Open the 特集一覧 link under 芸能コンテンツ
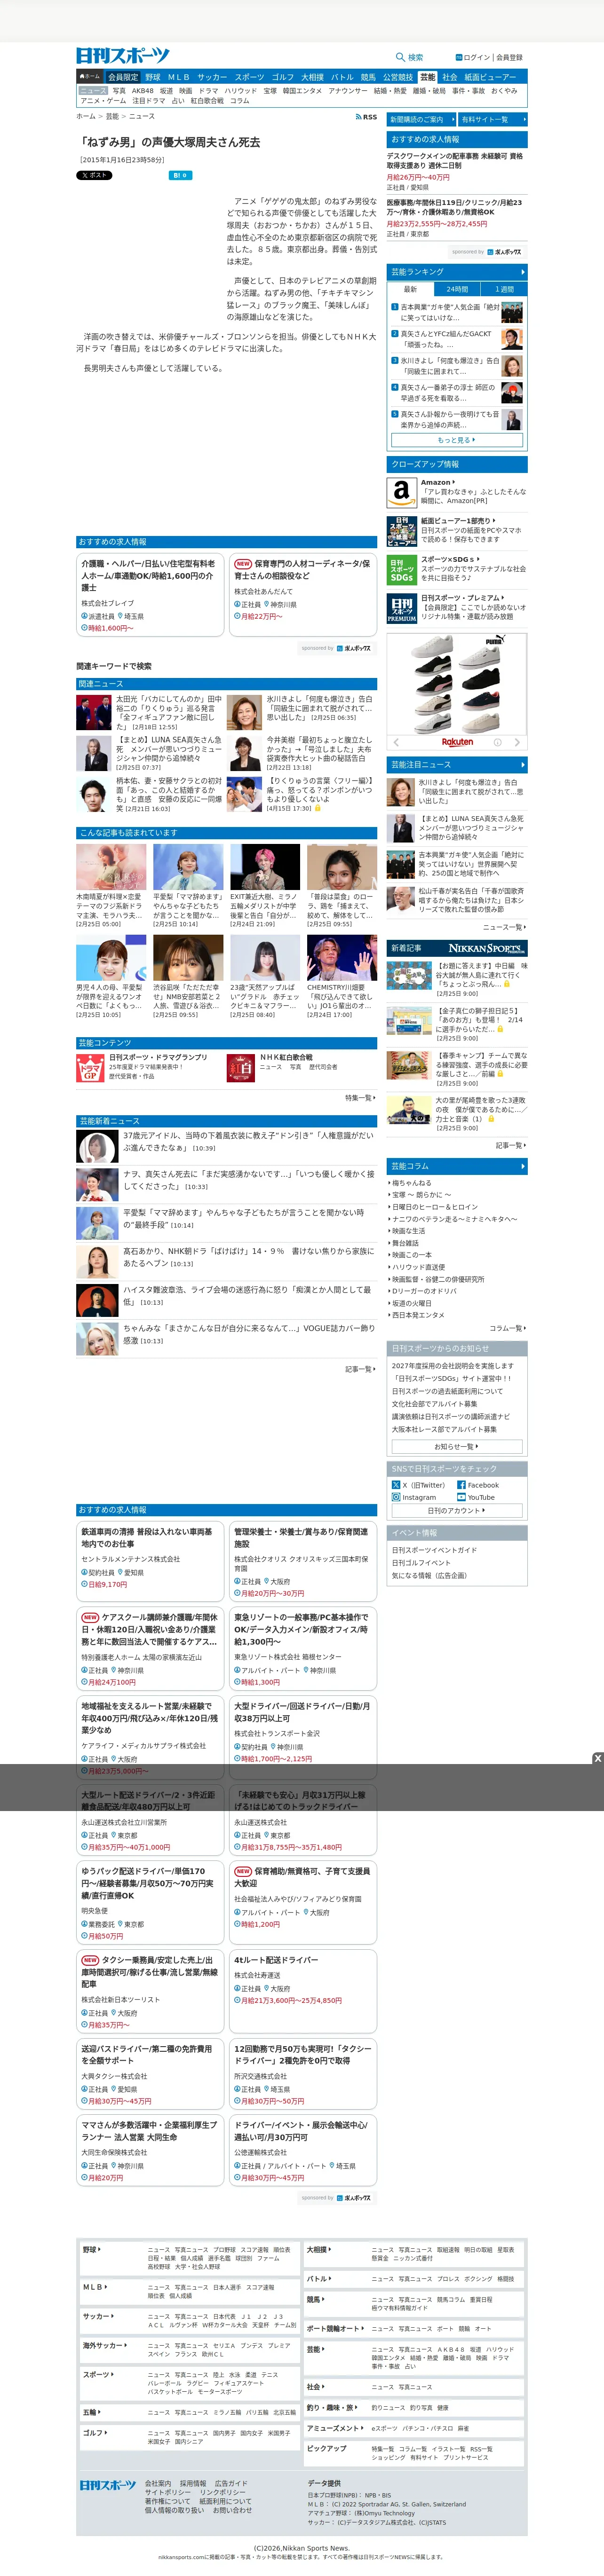Image resolution: width=604 pixels, height=2576 pixels. click(x=361, y=1098)
